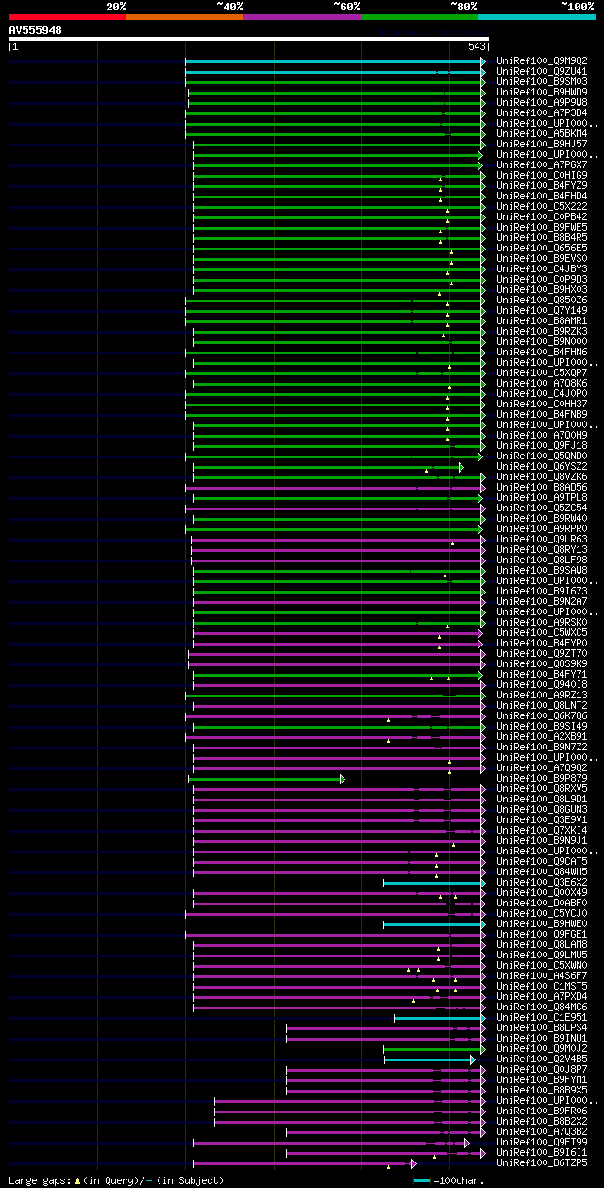Click the UniRef100_Q9FJ18 label
The image size is (604, 1188).
tap(542, 445)
